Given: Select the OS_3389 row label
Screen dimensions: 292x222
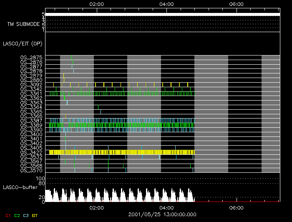Looking at the screenshot, I should point(31,125).
